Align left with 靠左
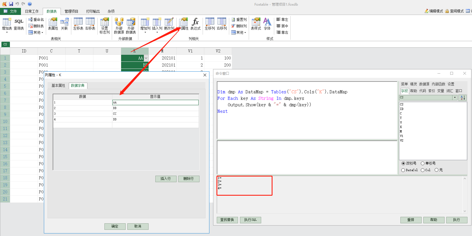The width and height of the screenshot is (472, 236). click(282, 19)
